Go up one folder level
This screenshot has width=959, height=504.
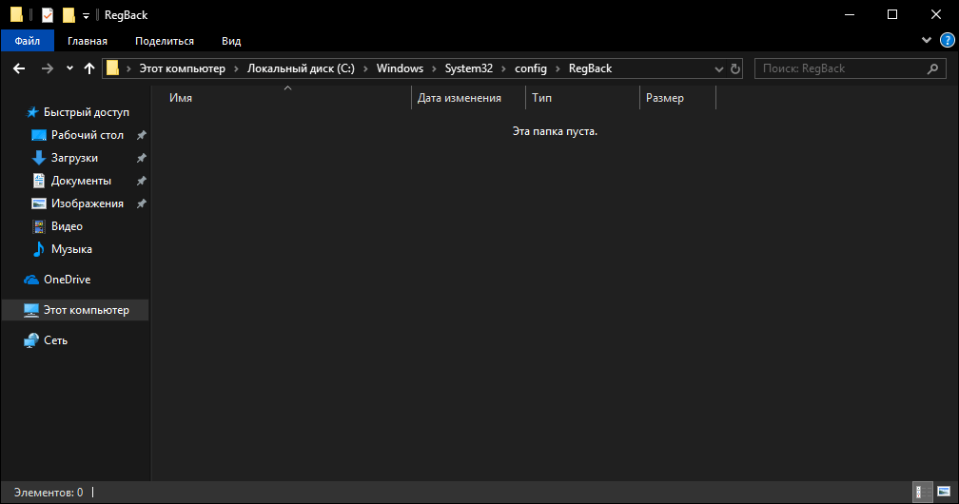click(x=89, y=68)
